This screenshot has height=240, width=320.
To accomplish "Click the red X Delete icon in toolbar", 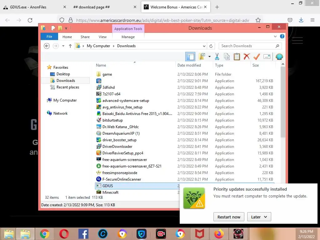I will [247, 57].
